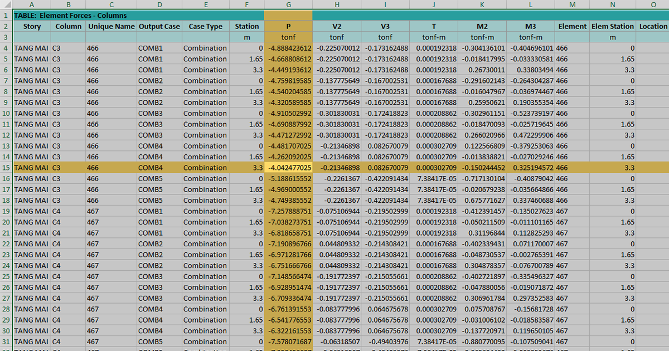Select cell with value -4.042477025
Image resolution: width=669 pixels, height=351 pixels.
click(288, 168)
